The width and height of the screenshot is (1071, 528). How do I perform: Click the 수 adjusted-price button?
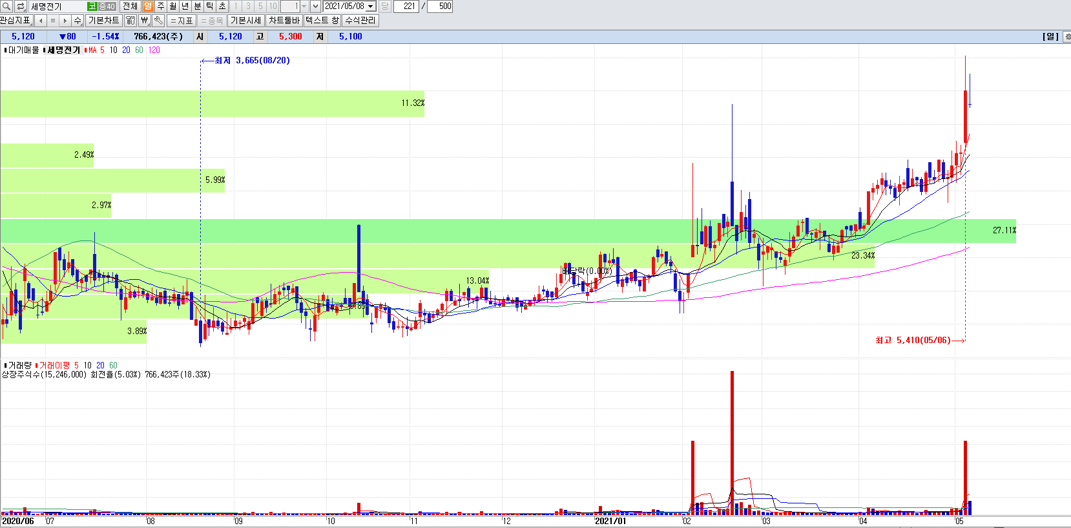(78, 21)
